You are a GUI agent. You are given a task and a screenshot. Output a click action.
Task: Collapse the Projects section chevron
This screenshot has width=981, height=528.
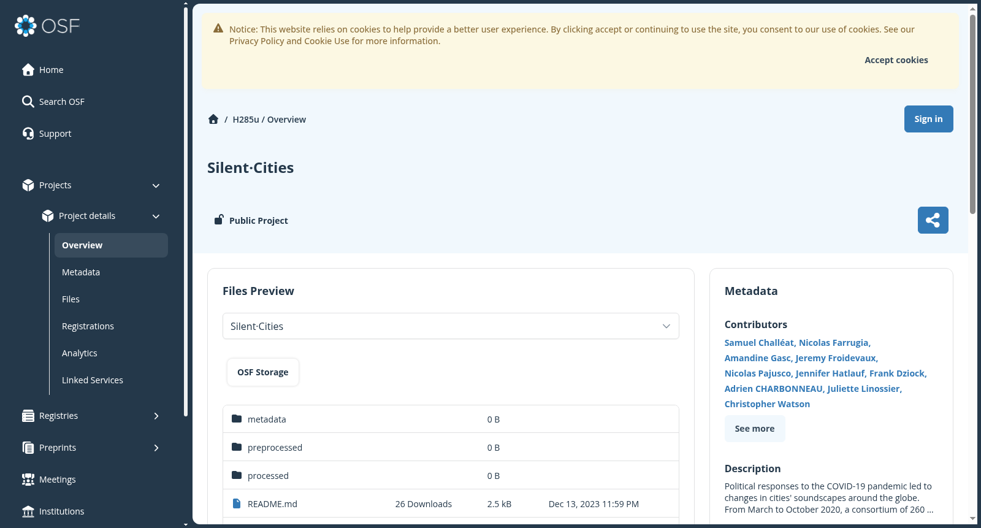tap(156, 185)
